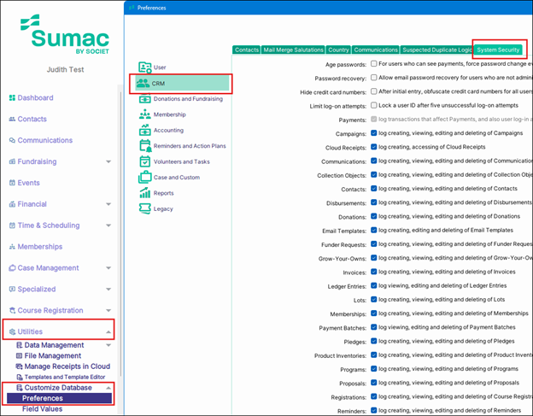Toggle the Hide credit card numbers checkbox
This screenshot has width=533, height=416.
373,91
